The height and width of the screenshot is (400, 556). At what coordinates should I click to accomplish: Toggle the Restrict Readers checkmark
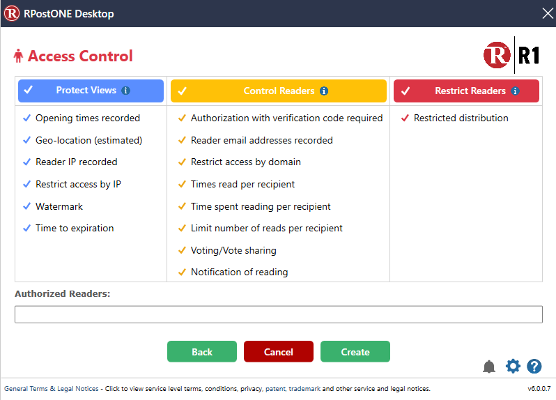click(406, 91)
